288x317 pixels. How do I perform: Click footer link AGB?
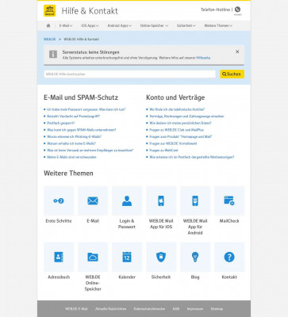176,308
